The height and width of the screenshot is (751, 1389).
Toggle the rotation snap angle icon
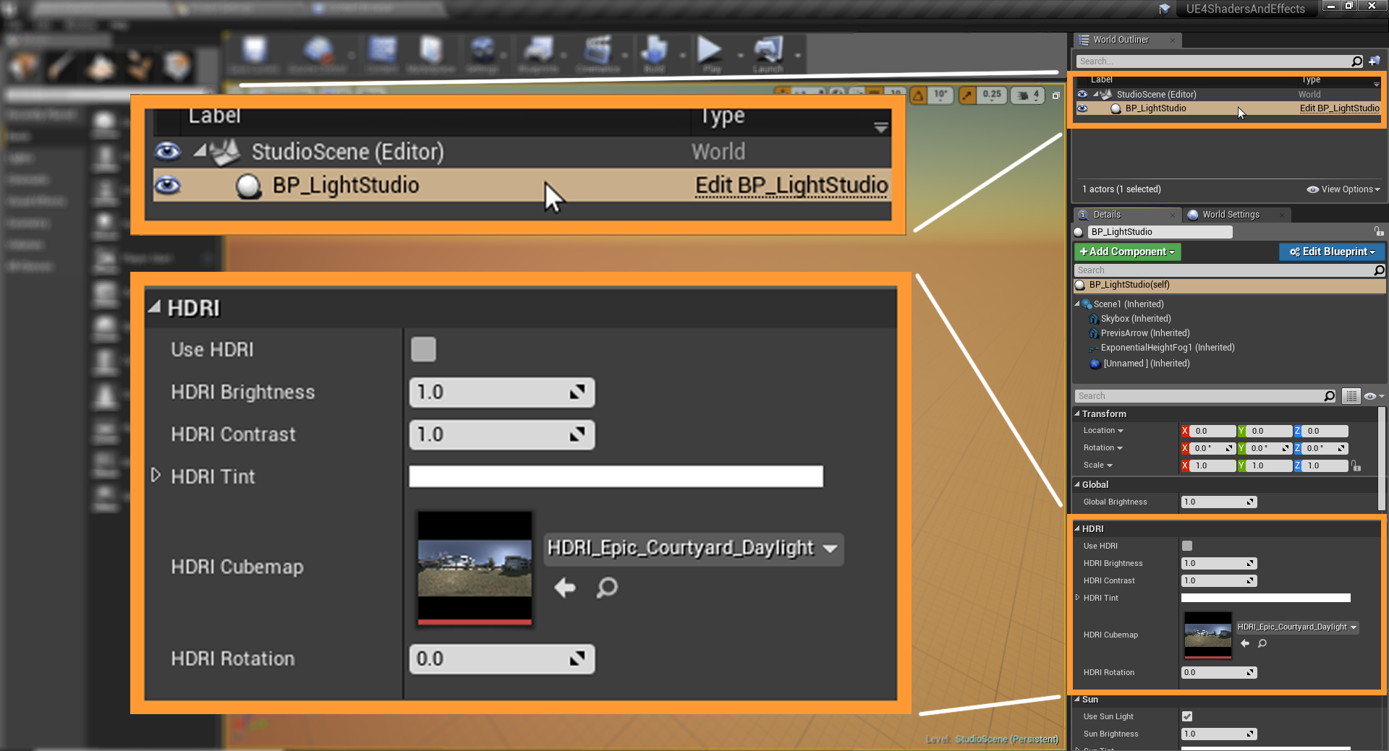[x=918, y=95]
